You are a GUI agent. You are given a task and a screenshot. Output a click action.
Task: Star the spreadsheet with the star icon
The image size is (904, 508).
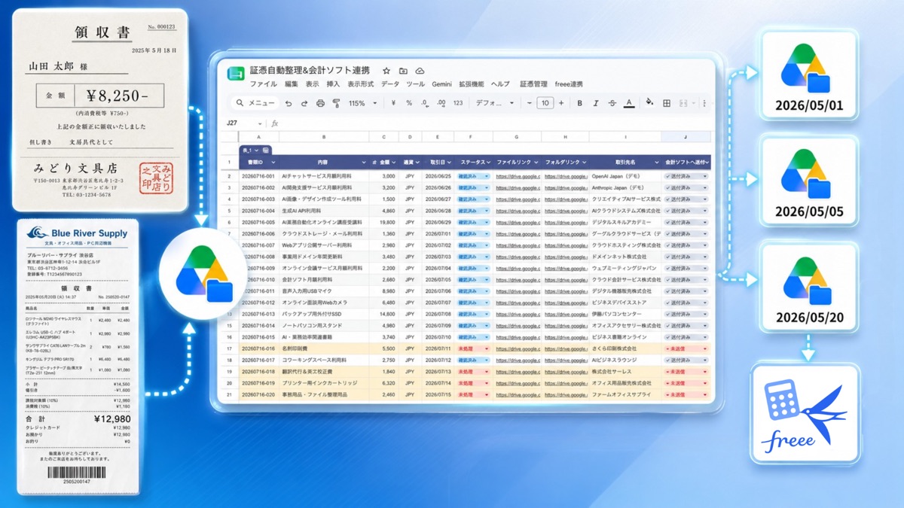pos(386,70)
